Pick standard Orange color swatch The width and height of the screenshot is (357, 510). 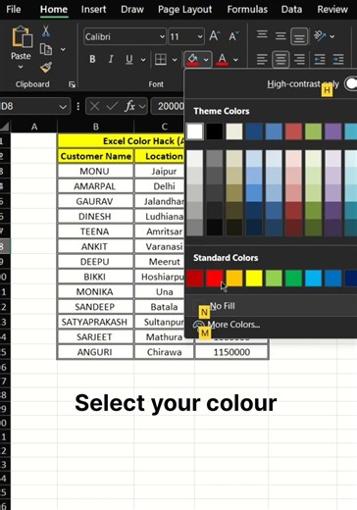pos(234,279)
